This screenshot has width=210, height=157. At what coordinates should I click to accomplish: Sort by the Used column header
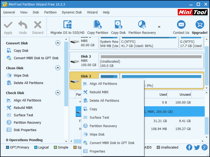163,95
